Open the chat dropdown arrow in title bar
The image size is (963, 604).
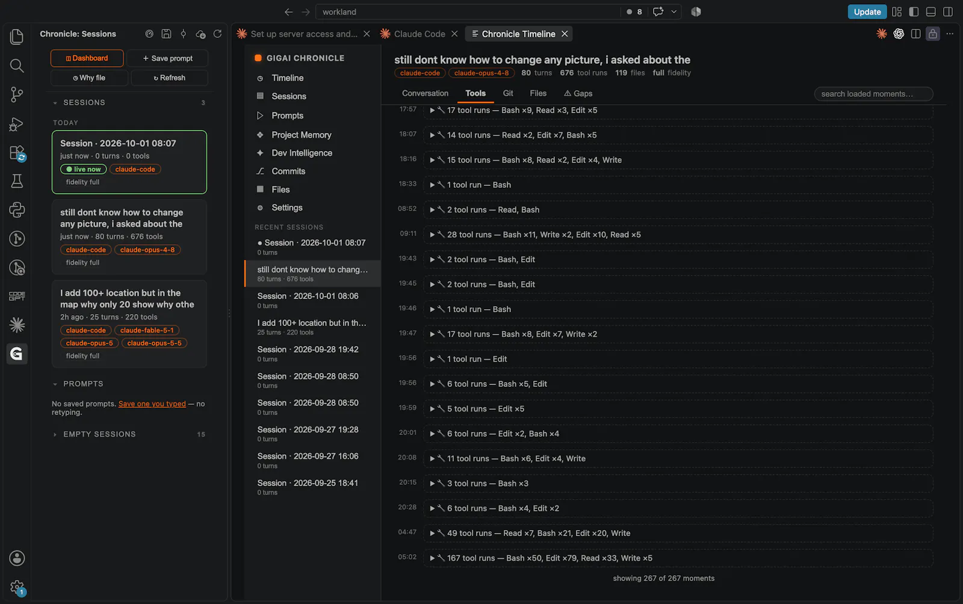click(674, 11)
